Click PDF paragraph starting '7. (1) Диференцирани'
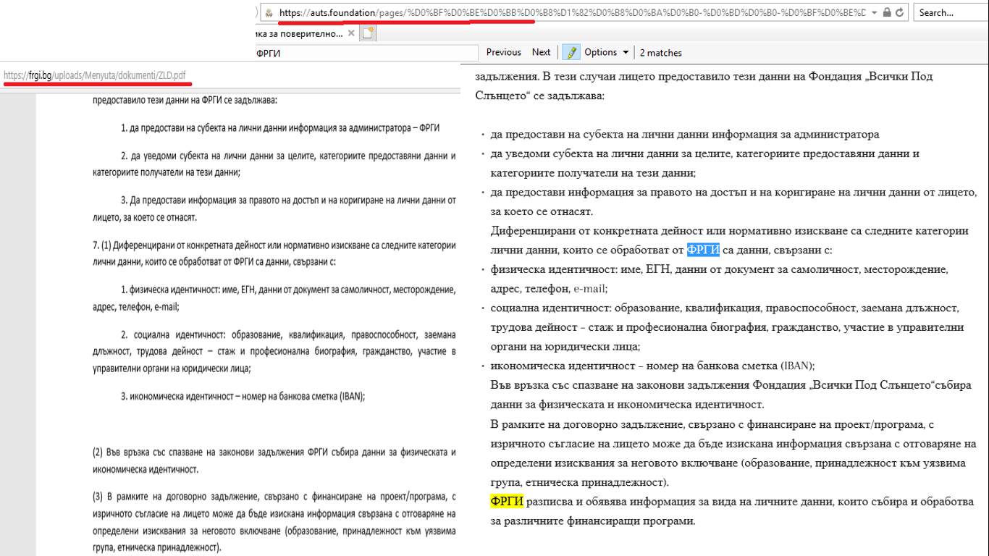This screenshot has height=556, width=989. coord(274,253)
